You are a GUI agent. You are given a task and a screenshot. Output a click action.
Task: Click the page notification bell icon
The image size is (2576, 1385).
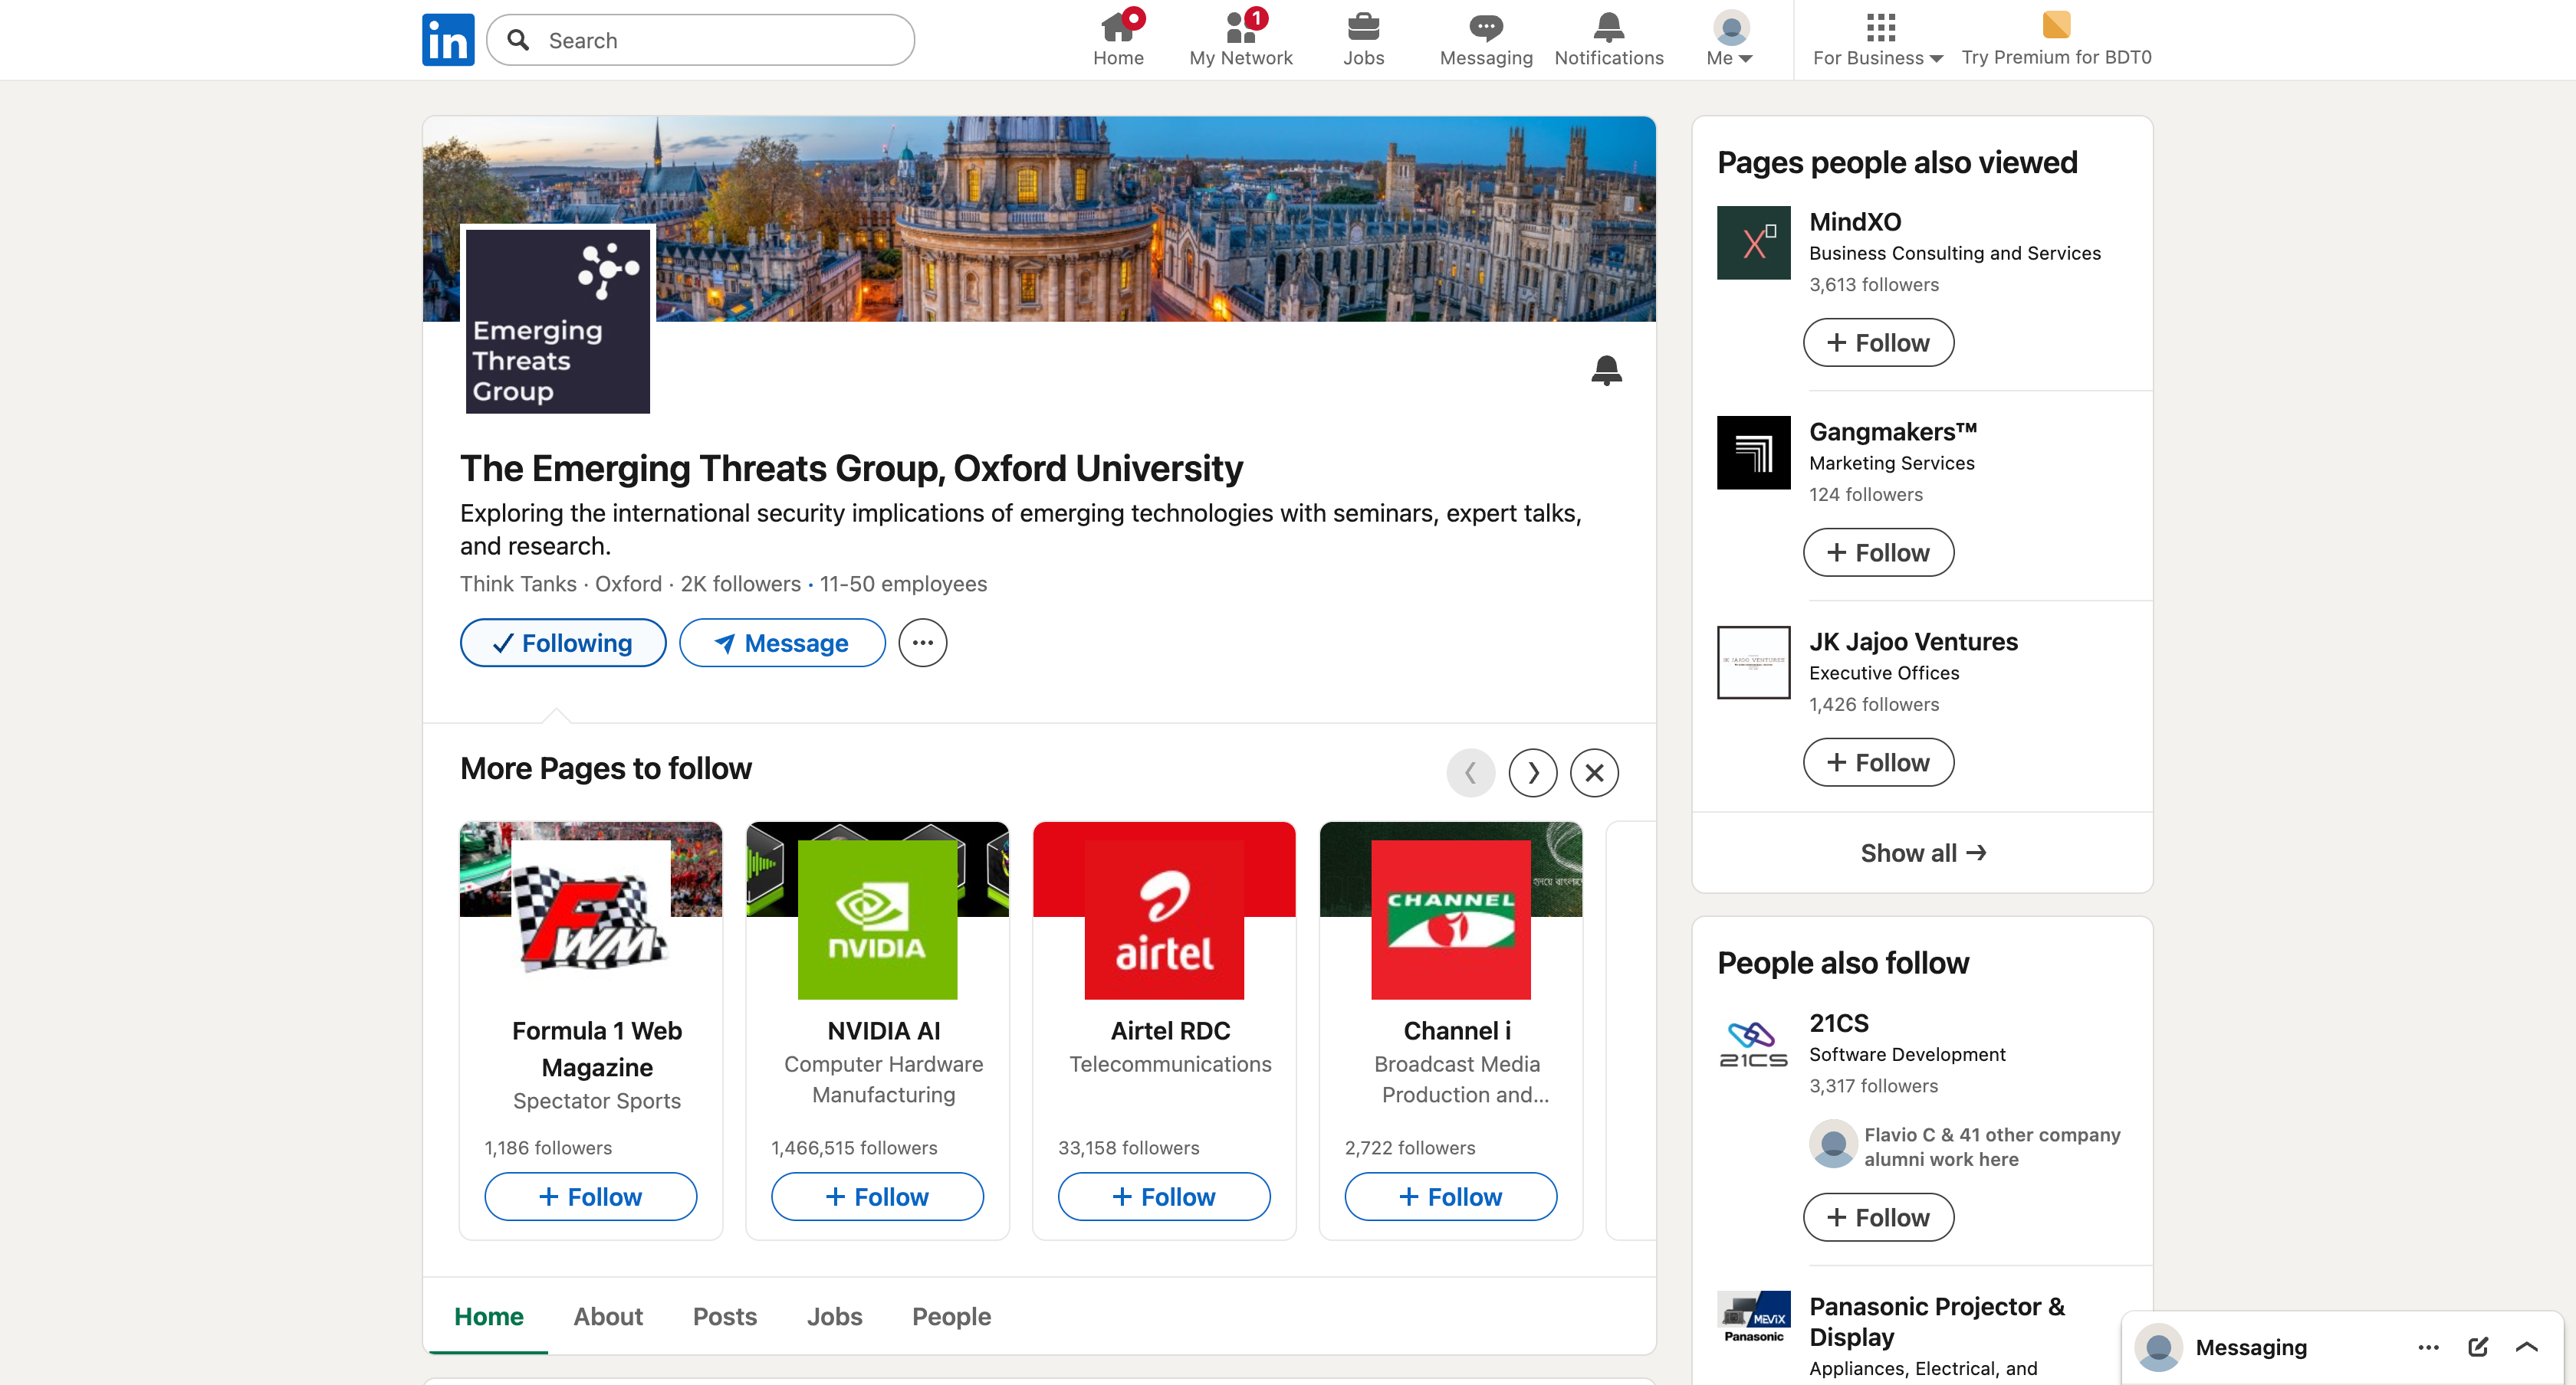coord(1606,370)
